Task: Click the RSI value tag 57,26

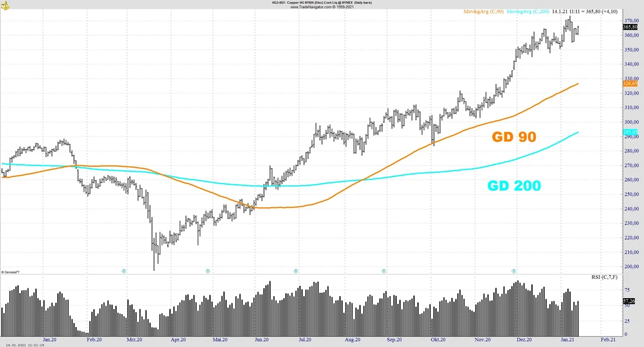Action: (629, 301)
